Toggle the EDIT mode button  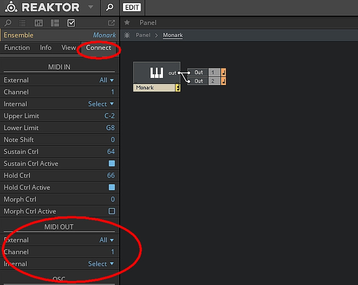coord(132,7)
